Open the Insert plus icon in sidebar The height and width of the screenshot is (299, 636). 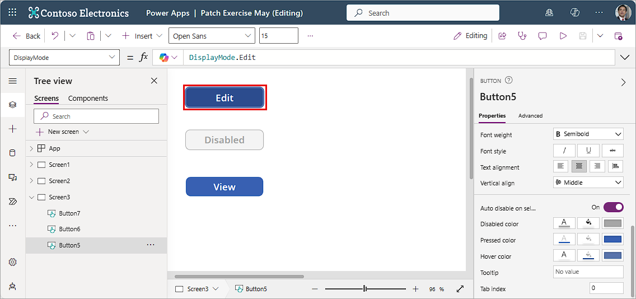coord(12,129)
